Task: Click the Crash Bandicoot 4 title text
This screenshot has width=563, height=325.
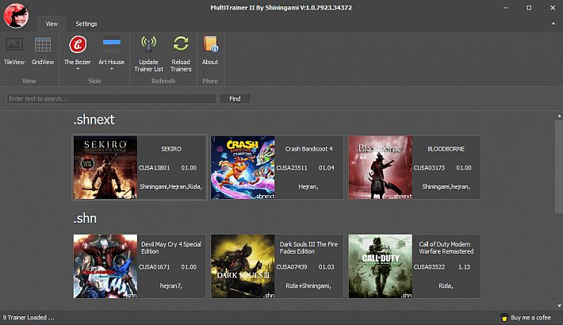Action: 308,149
